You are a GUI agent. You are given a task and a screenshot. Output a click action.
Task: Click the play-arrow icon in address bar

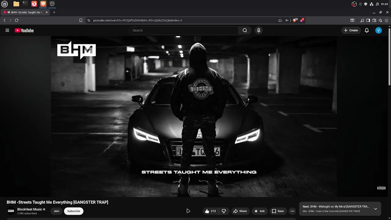point(287,20)
